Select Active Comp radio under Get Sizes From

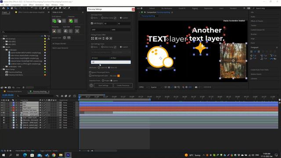(x=102, y=18)
